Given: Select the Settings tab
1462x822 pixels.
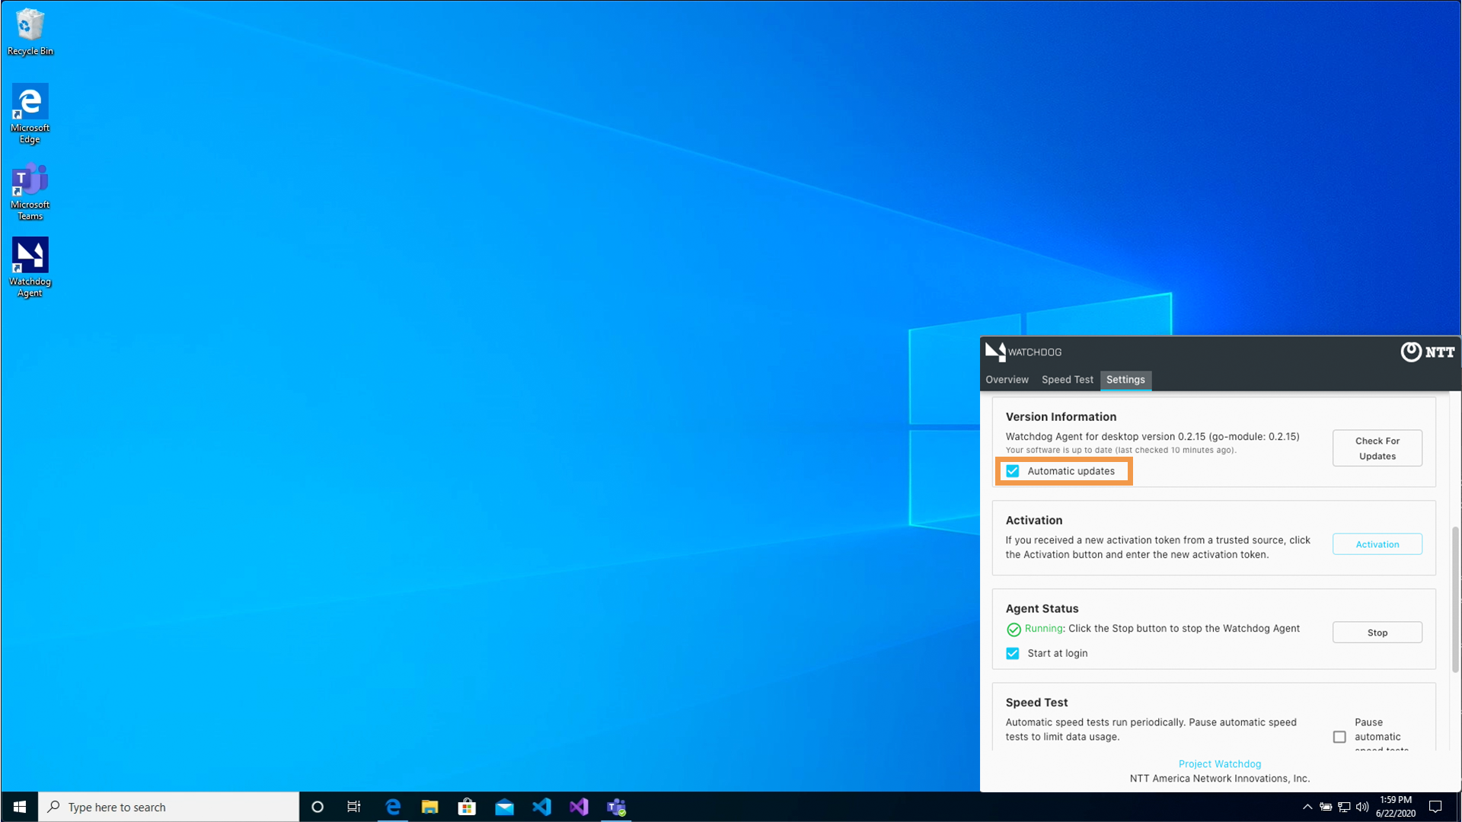Looking at the screenshot, I should pos(1125,380).
